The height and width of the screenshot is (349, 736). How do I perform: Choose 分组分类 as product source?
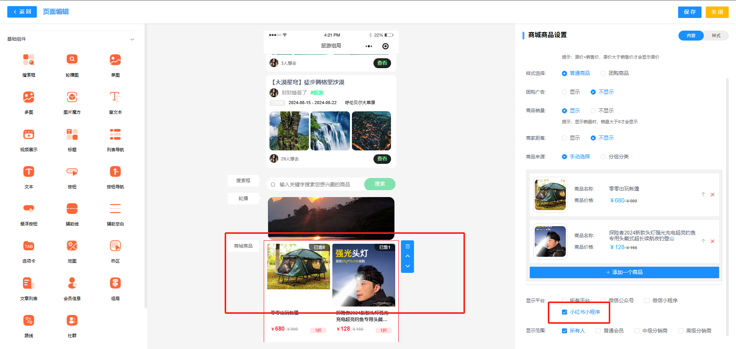point(603,157)
